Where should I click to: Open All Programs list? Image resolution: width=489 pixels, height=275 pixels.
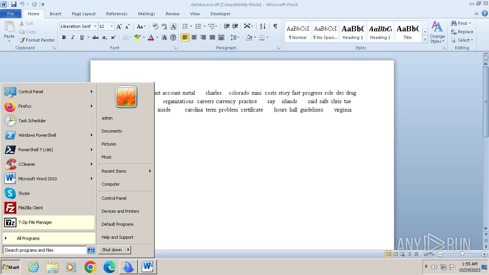tap(49, 238)
